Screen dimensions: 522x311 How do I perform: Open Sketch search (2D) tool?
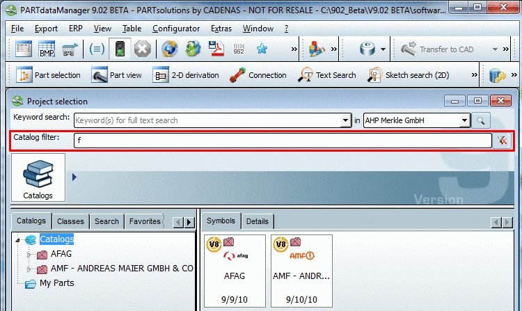[408, 75]
